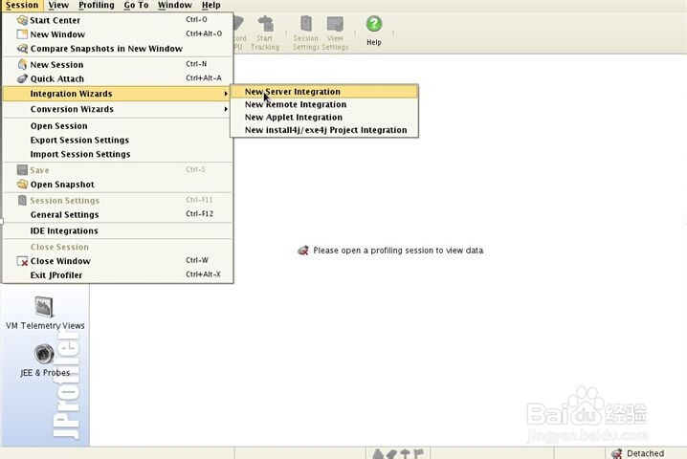The height and width of the screenshot is (459, 687).
Task: Click the Quick Attach icon
Action: click(x=22, y=78)
